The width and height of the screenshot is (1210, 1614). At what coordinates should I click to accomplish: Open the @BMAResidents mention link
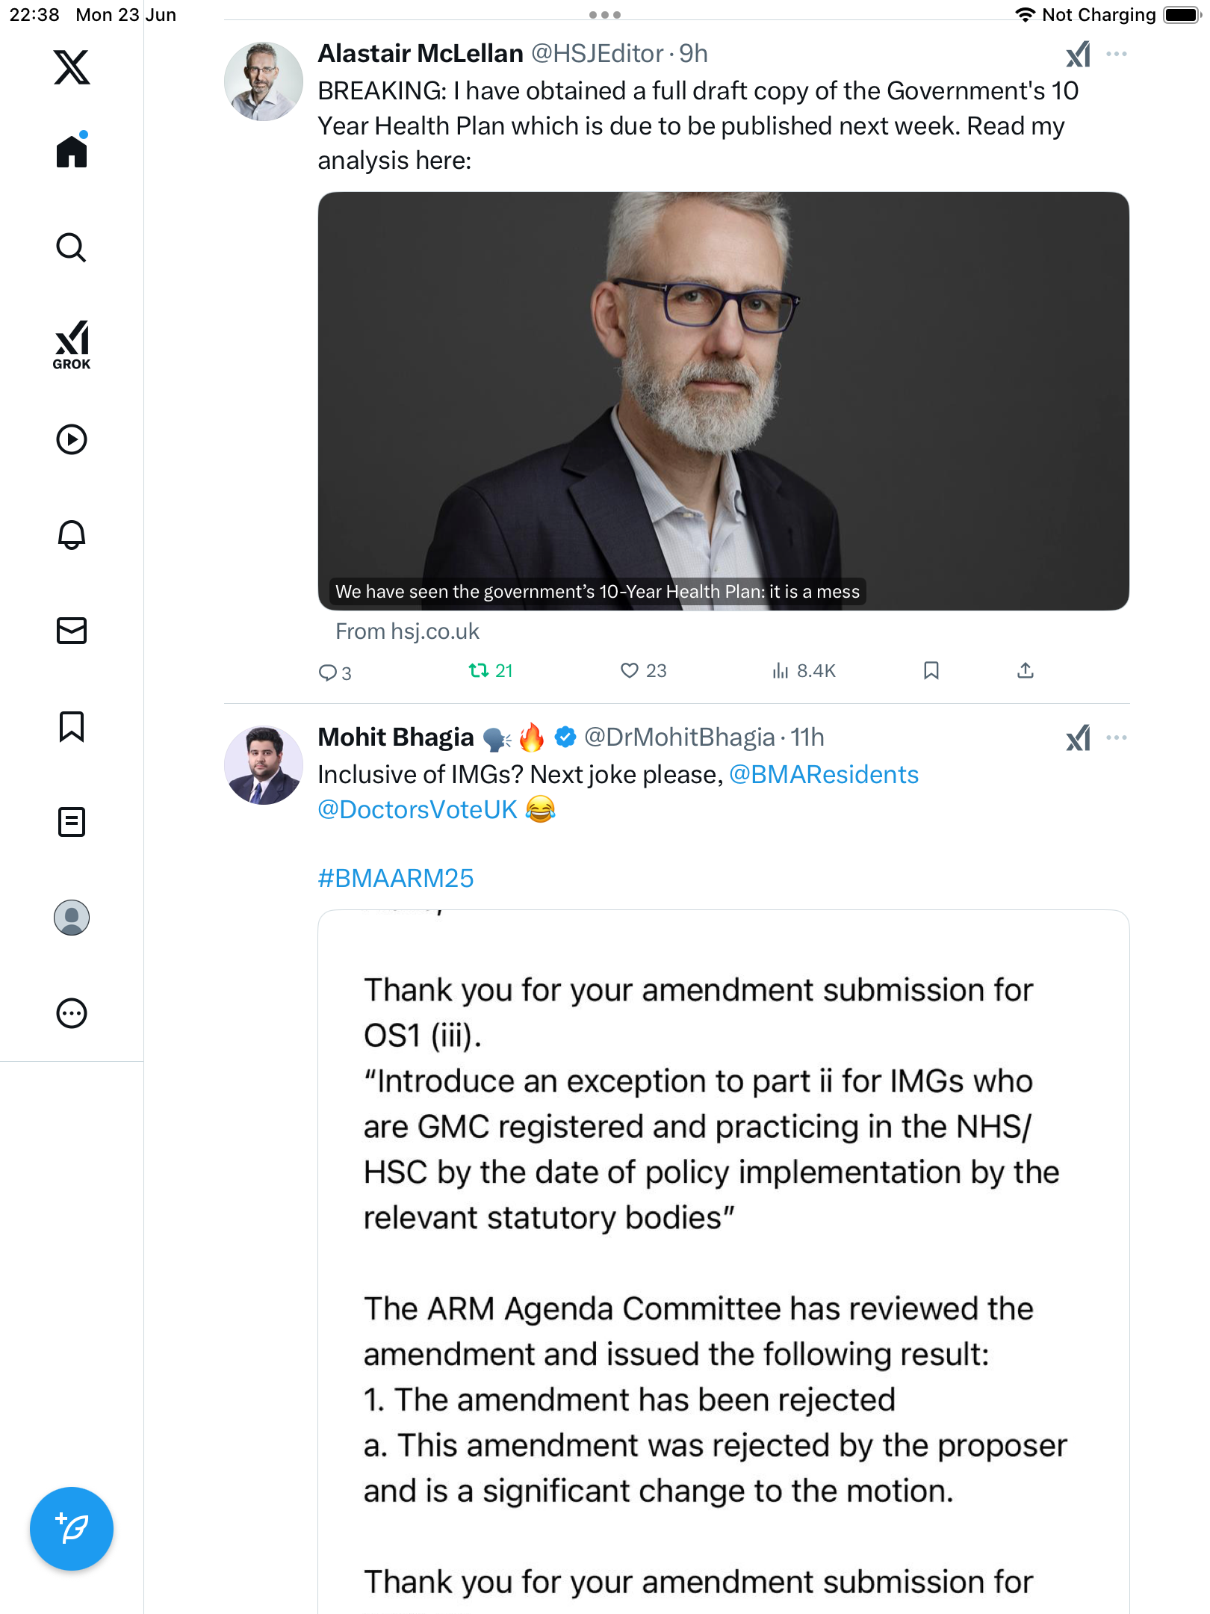tap(824, 774)
